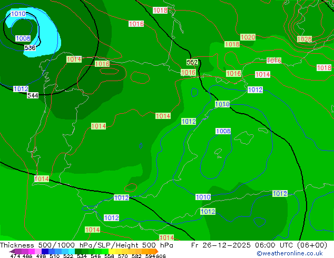Pick the bright cyan legend swatch
Screen dimensions: 334x258
click(x=72, y=251)
